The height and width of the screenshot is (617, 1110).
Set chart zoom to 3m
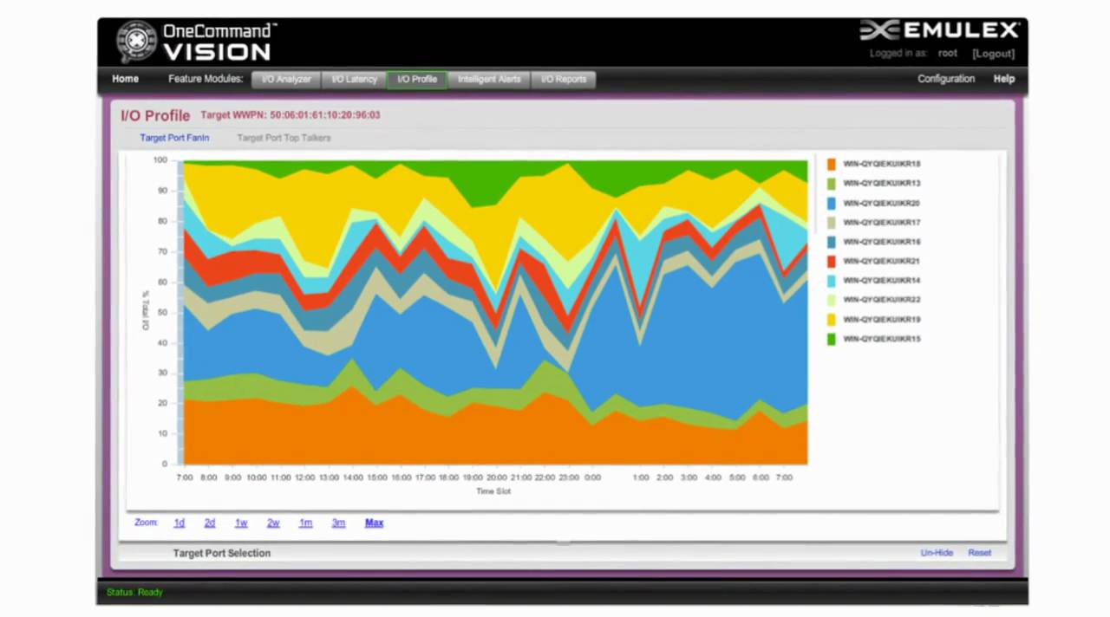338,523
